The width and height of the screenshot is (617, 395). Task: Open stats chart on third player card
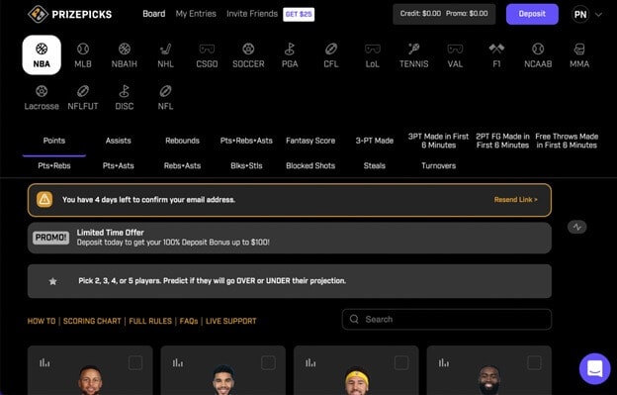310,362
